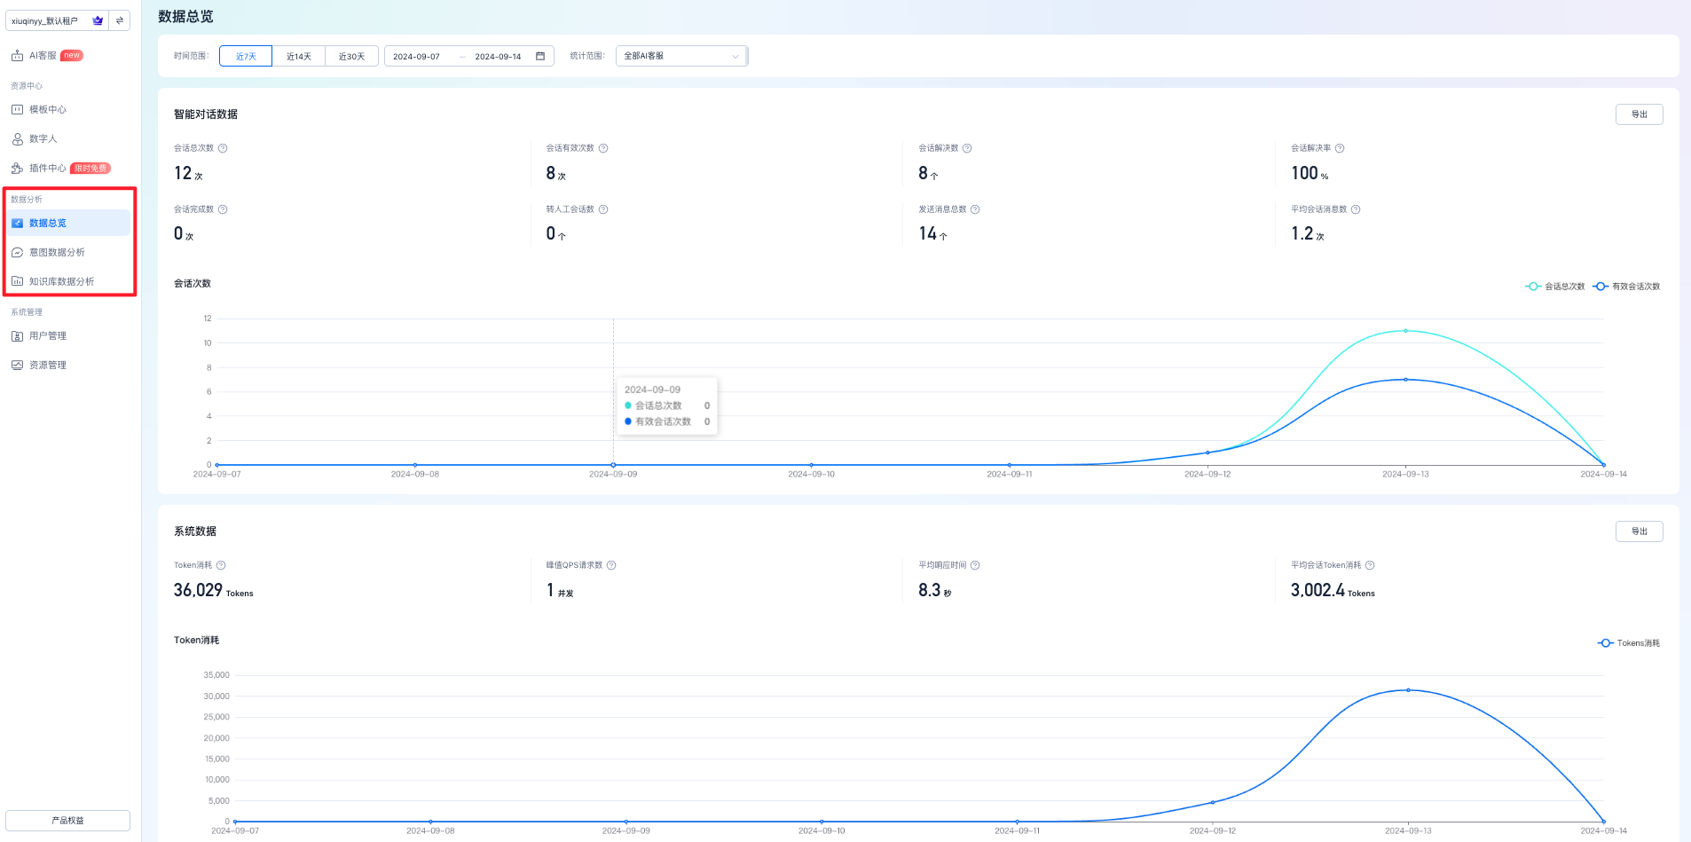The width and height of the screenshot is (1691, 842).
Task: Click the start date field 2024-09-07
Action: (x=417, y=57)
